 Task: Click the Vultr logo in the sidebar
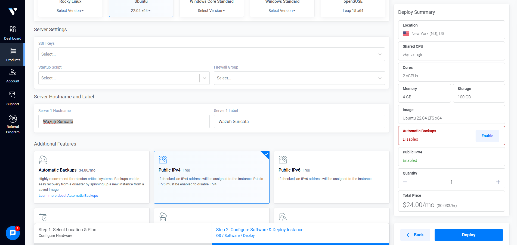click(x=13, y=11)
